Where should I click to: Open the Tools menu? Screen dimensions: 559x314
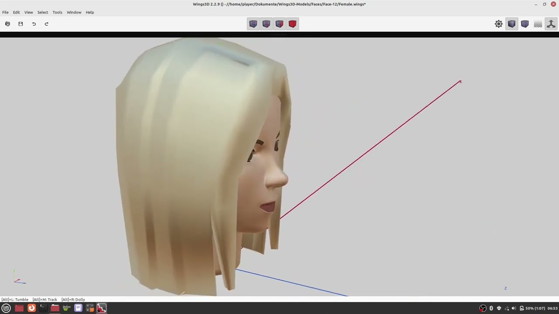(x=57, y=12)
